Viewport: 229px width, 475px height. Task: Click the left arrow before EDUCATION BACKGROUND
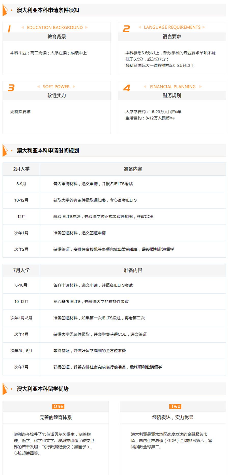pyautogui.click(x=23, y=27)
